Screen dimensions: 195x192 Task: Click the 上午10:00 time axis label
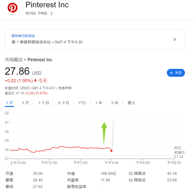point(18,163)
